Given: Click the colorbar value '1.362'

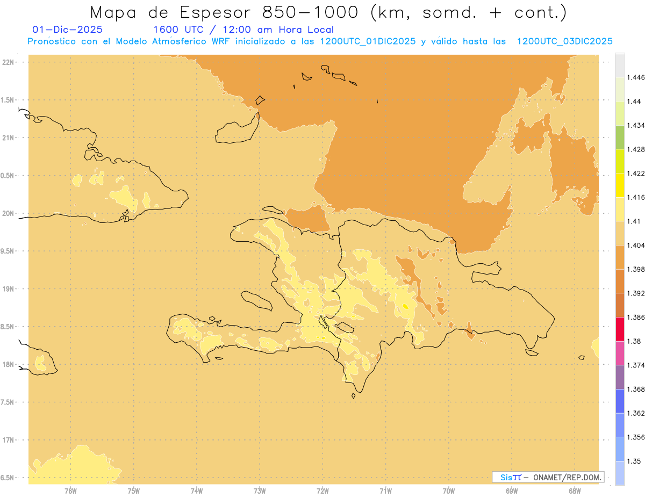Looking at the screenshot, I should click(636, 413).
